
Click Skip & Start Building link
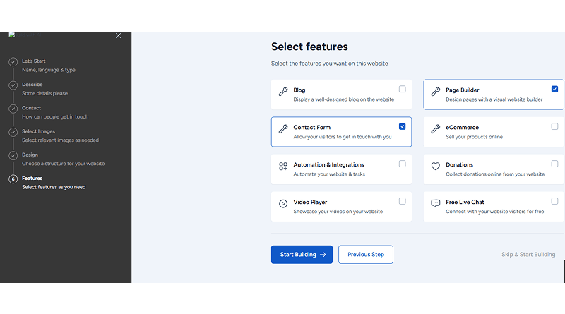[528, 254]
